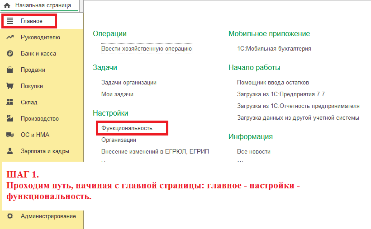Click Загрузка данных из другой учетной системы
Viewport: 371px width, 229px height.
(x=298, y=118)
